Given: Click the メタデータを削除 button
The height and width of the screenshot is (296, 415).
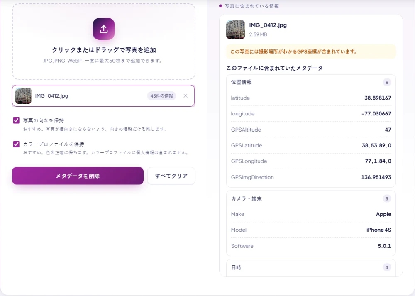Looking at the screenshot, I should click(x=78, y=176).
